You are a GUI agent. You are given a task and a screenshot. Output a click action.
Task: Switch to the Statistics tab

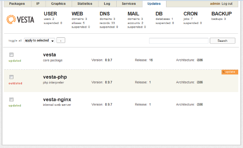click(x=85, y=4)
